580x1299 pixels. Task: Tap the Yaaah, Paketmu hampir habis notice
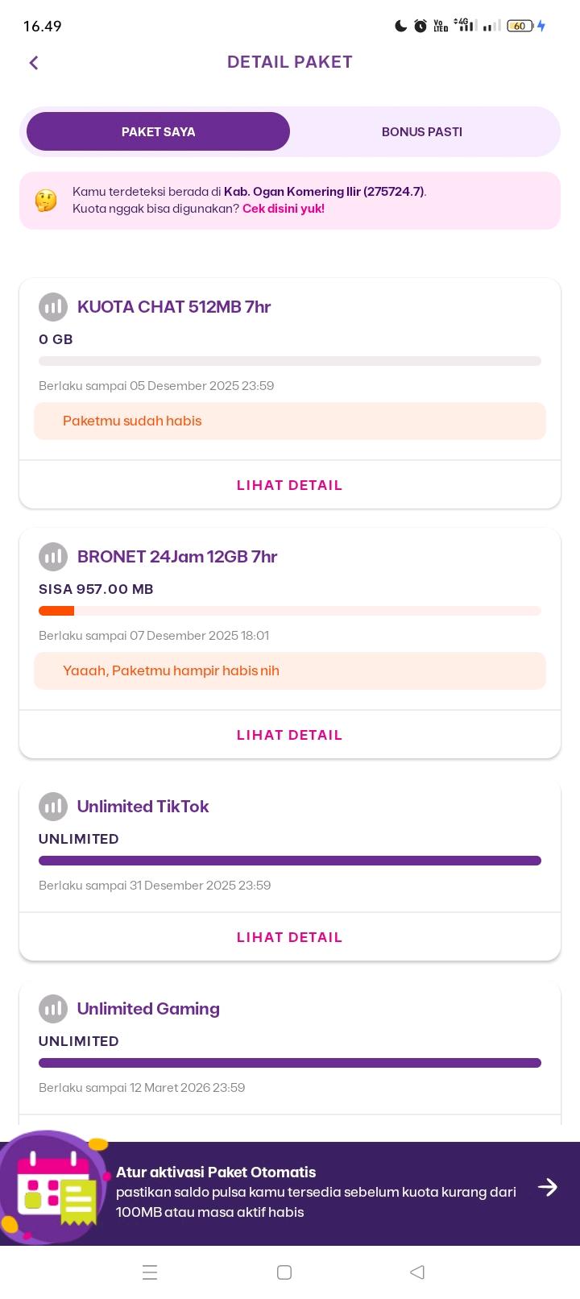pyautogui.click(x=290, y=670)
